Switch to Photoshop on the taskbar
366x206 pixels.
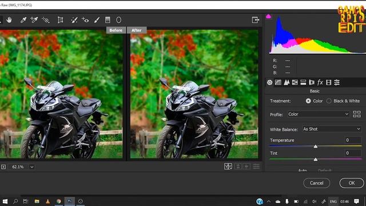[x=70, y=201]
